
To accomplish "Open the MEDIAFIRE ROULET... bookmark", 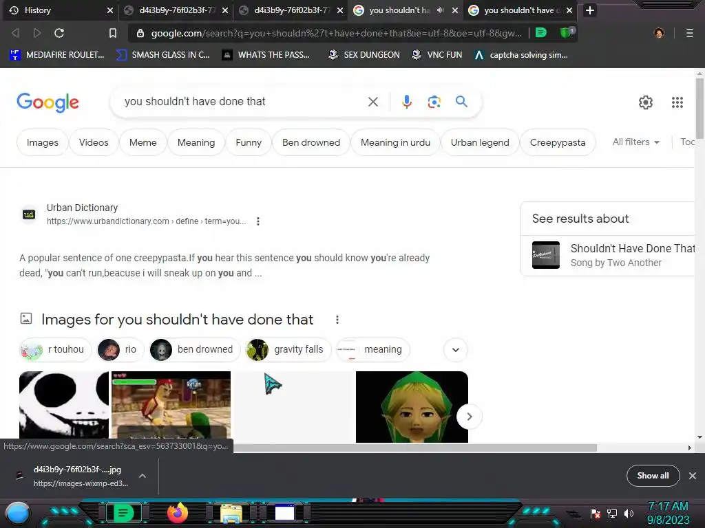I will coord(57,55).
